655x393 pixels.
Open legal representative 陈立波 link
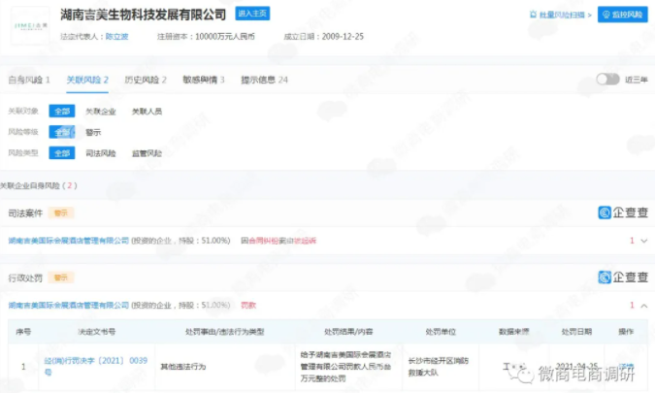(116, 35)
